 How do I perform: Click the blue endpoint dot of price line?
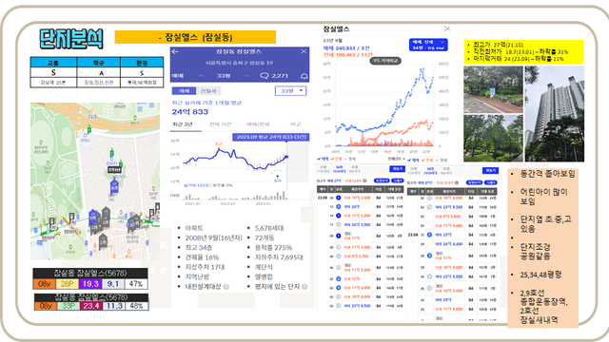[286, 157]
